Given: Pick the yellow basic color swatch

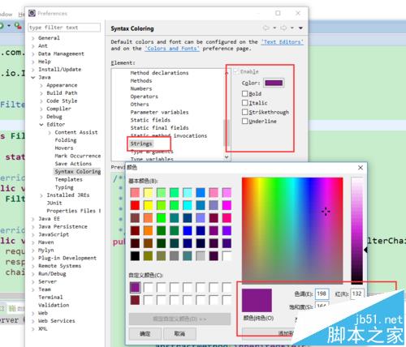Looking at the screenshot, I should point(148,205).
